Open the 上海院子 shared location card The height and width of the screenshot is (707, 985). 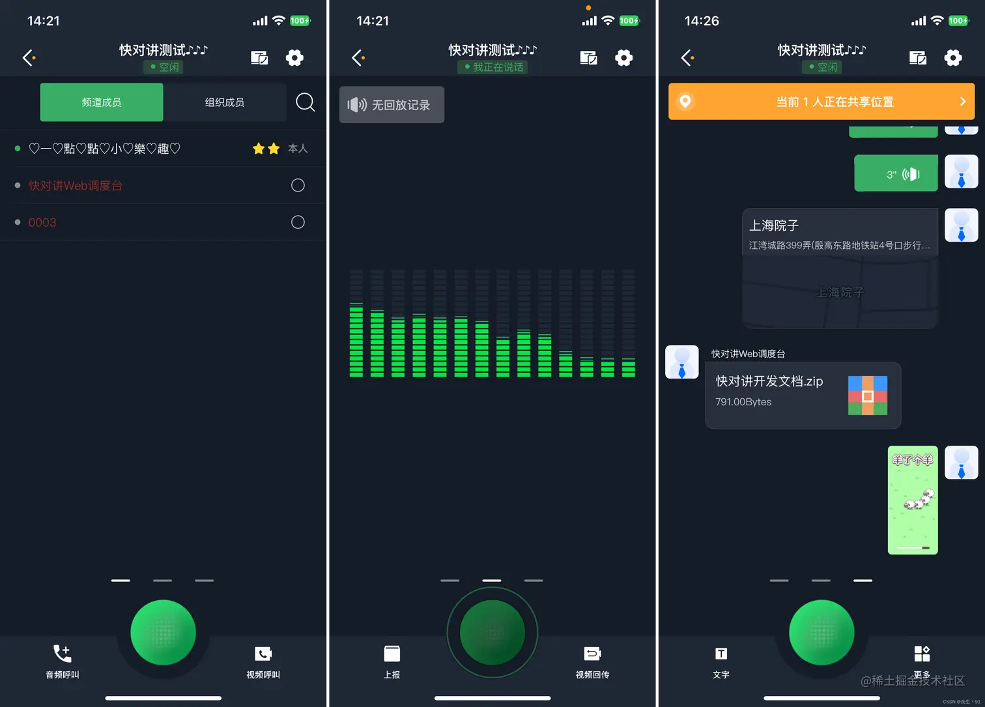[x=840, y=267]
